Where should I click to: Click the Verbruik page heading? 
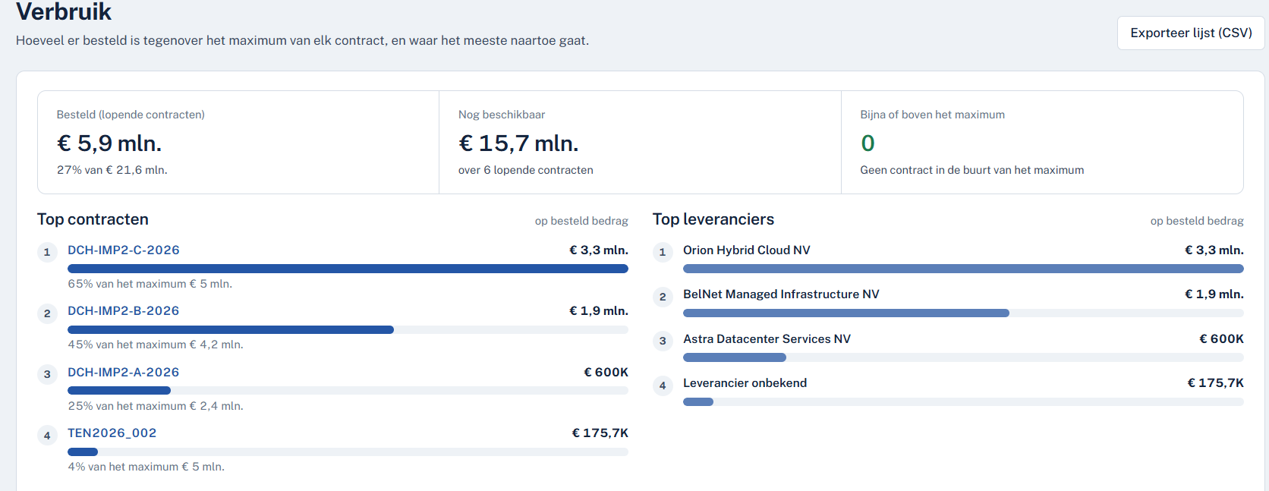pyautogui.click(x=64, y=11)
